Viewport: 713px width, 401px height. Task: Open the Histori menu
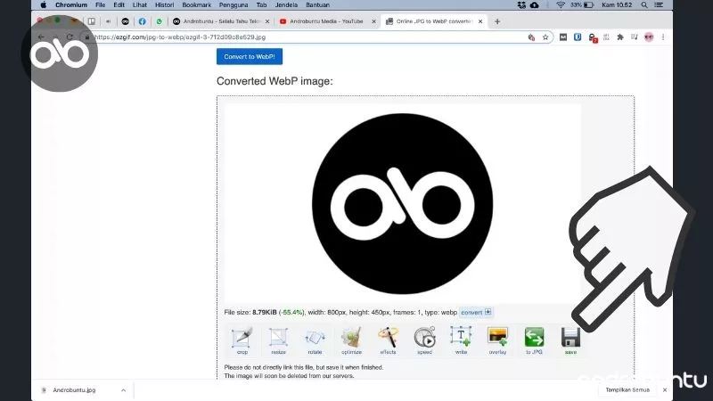[x=164, y=5]
